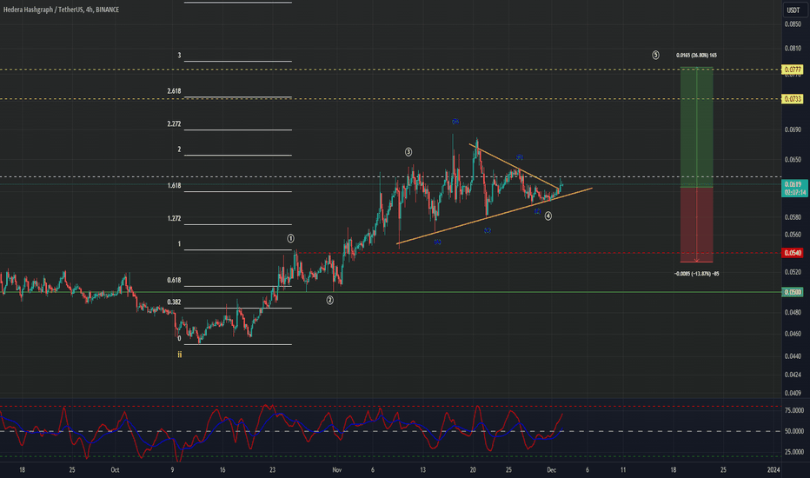Click the circled wave 4 label

point(548,216)
